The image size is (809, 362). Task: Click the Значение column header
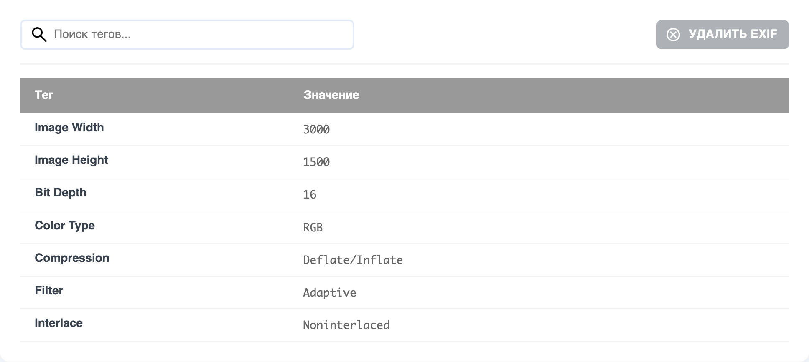pos(331,95)
